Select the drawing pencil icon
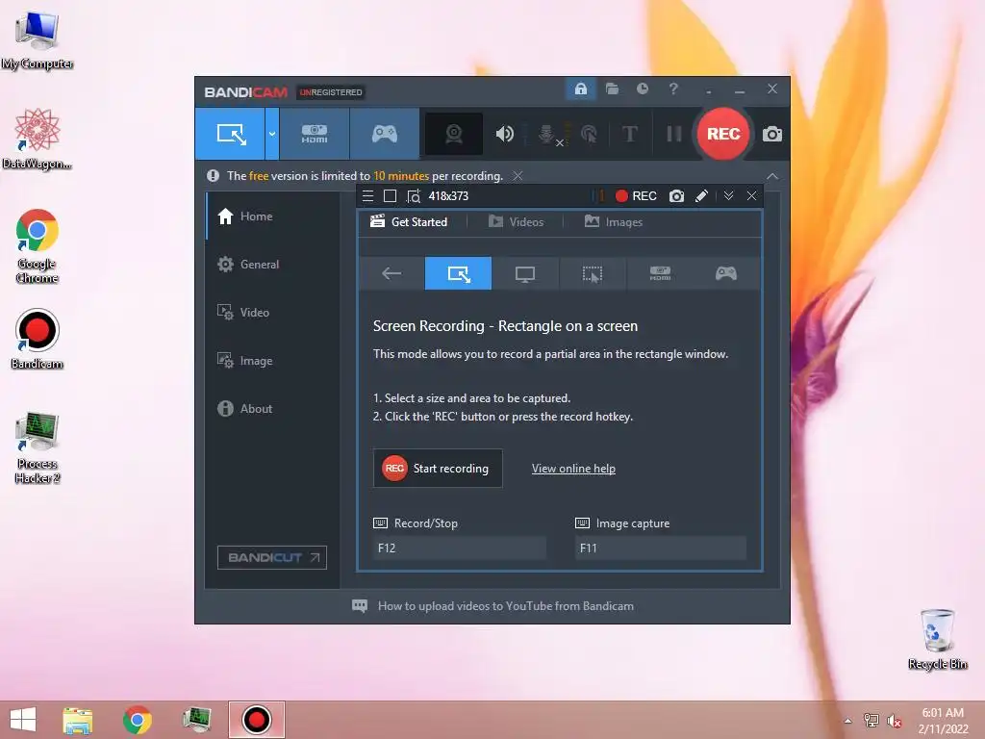The width and height of the screenshot is (985, 739). click(701, 196)
